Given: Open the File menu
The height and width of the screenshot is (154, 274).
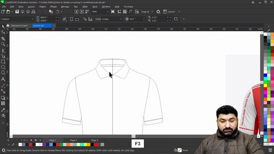Looking at the screenshot, I should pyautogui.click(x=4, y=7).
